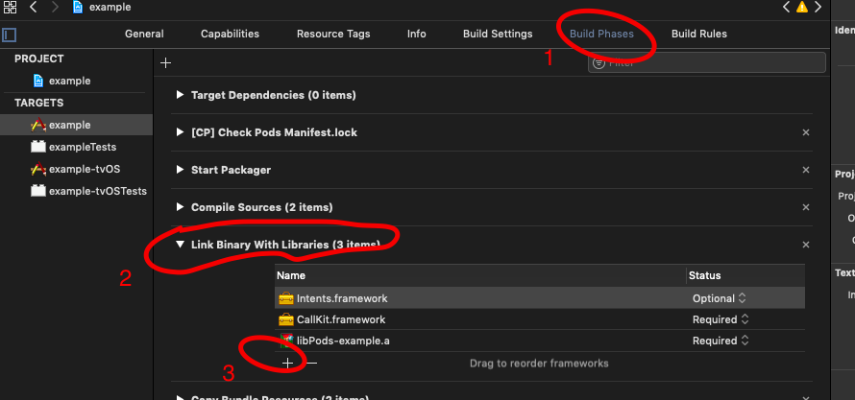The width and height of the screenshot is (855, 400).
Task: Change Intents.framework status from Optional
Action: 720,298
